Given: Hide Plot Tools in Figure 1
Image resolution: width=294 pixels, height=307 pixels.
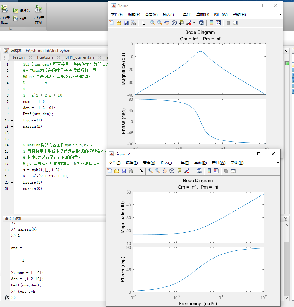Looking at the screenshot, I should coord(228,23).
